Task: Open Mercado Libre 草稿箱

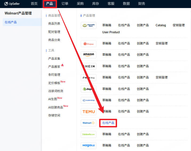Action: [x=107, y=25]
